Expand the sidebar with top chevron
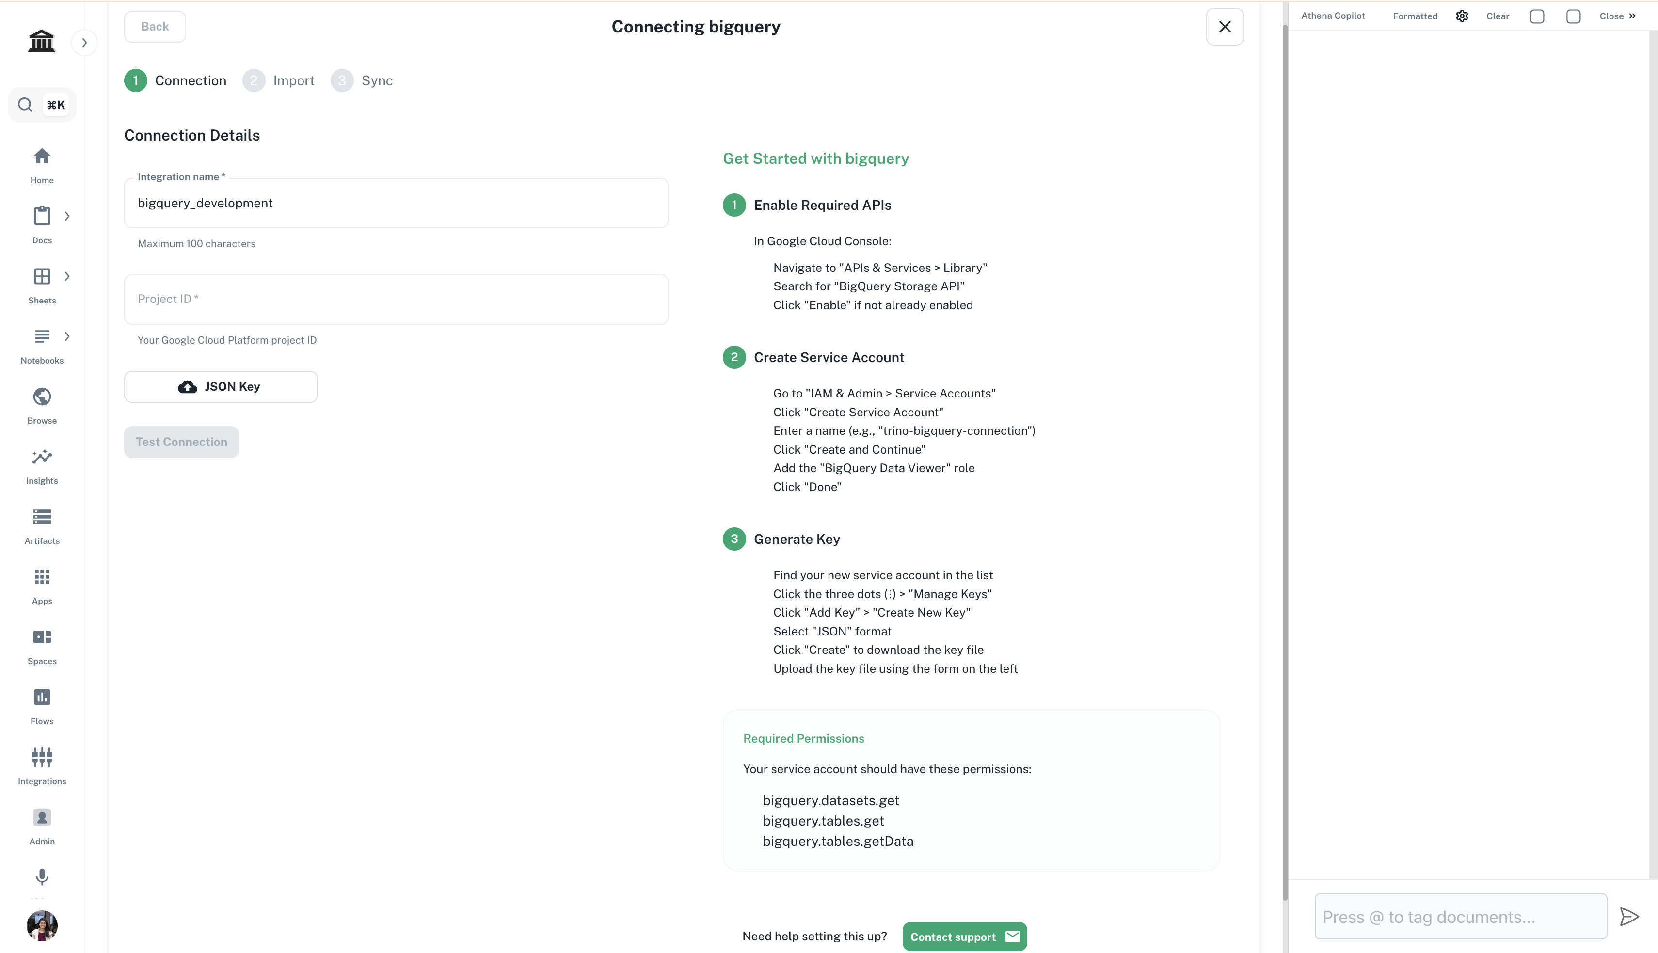 84,43
